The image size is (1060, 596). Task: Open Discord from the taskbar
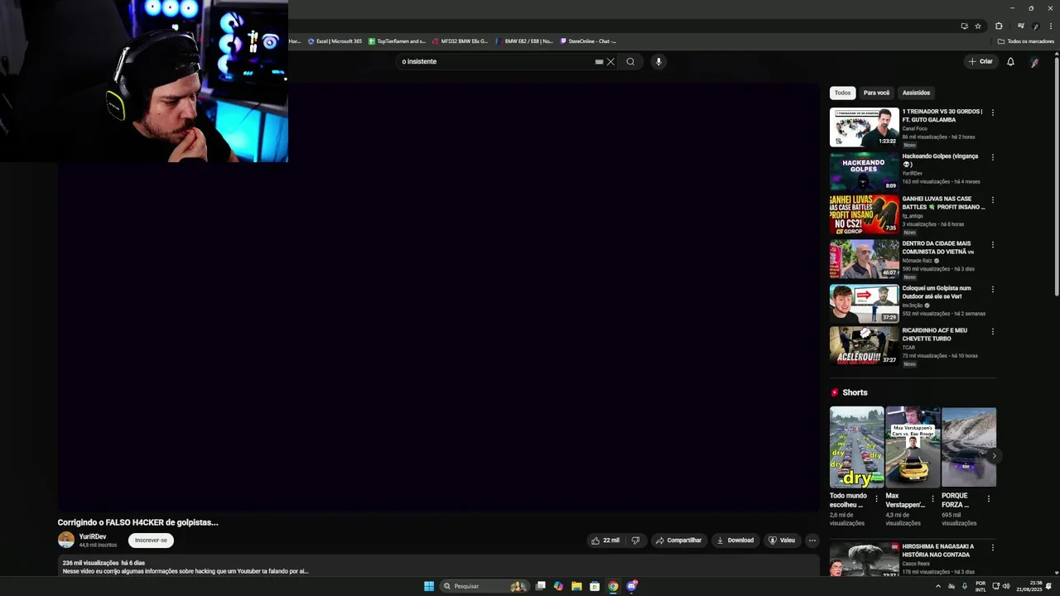pyautogui.click(x=632, y=586)
